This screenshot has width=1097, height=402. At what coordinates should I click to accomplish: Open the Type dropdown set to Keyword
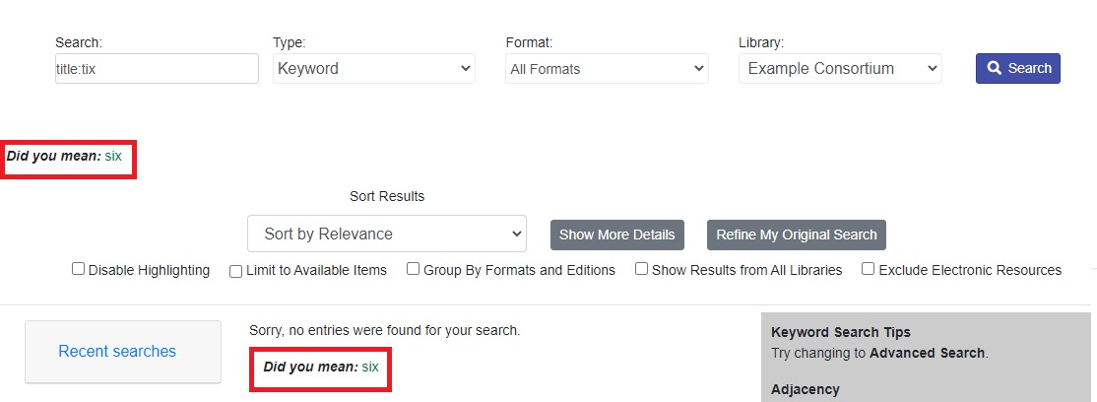click(x=374, y=69)
